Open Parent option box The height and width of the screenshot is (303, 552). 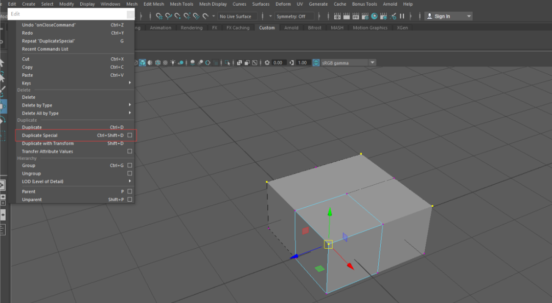click(x=129, y=191)
